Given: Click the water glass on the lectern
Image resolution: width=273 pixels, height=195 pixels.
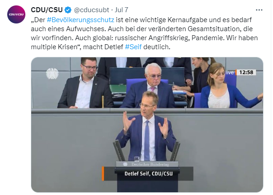Looking at the screenshot, I should (x=137, y=159).
